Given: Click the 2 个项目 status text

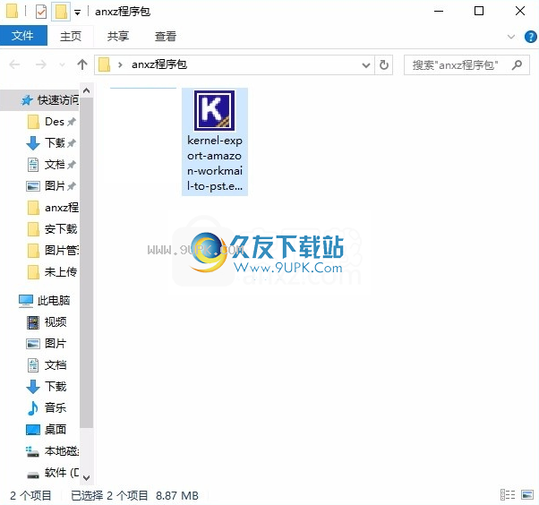Looking at the screenshot, I should coord(30,495).
